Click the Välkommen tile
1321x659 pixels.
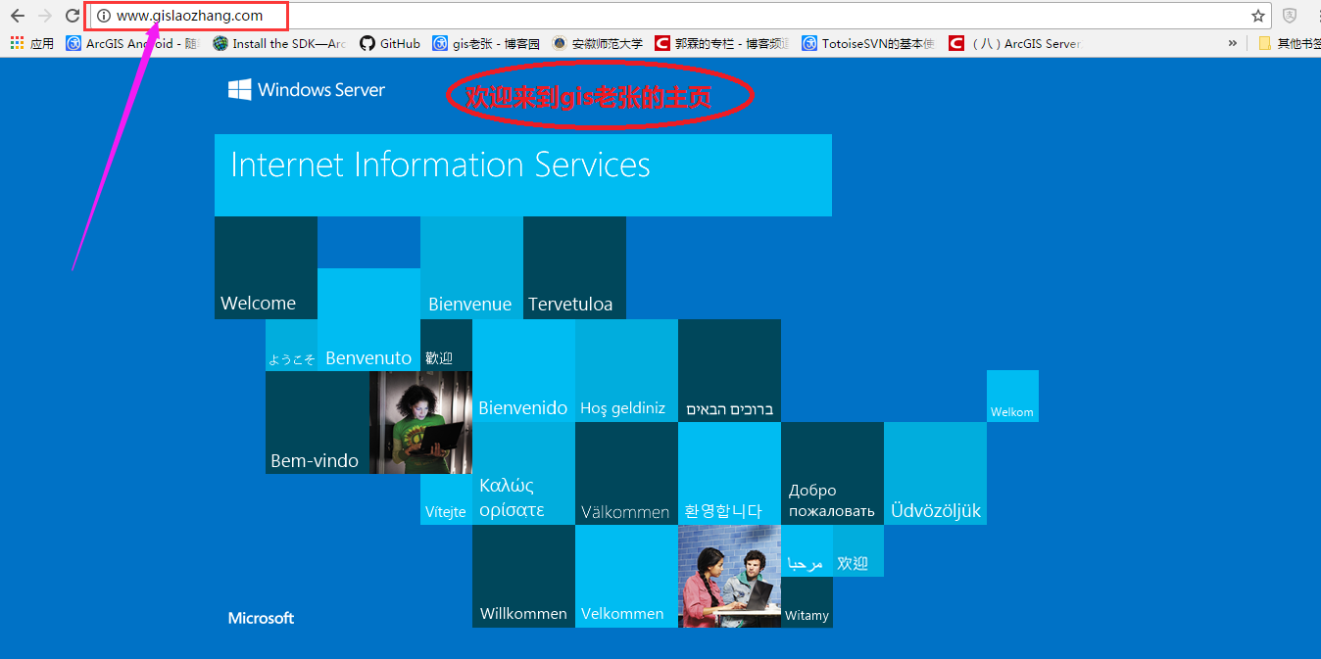(626, 473)
